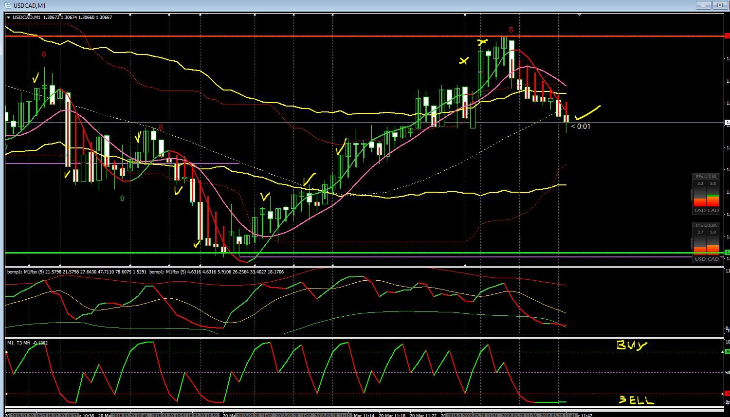This screenshot has width=730, height=417.
Task: Click the 10:38 label on the time axis
Action: [x=88, y=416]
